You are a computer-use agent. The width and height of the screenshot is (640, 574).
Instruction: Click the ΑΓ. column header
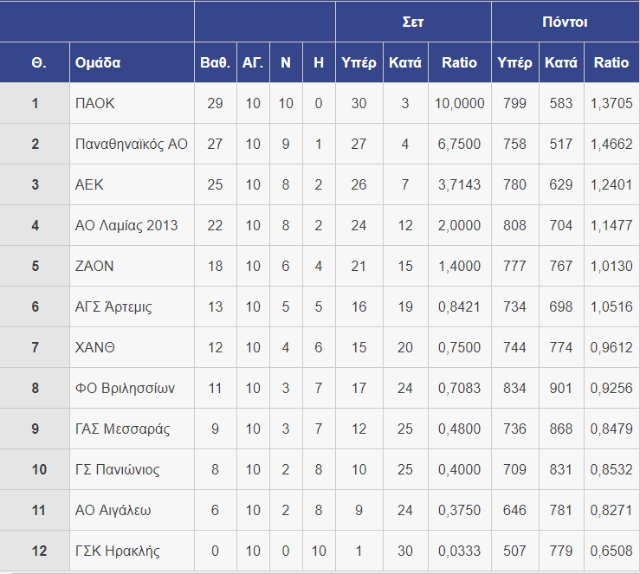click(253, 63)
